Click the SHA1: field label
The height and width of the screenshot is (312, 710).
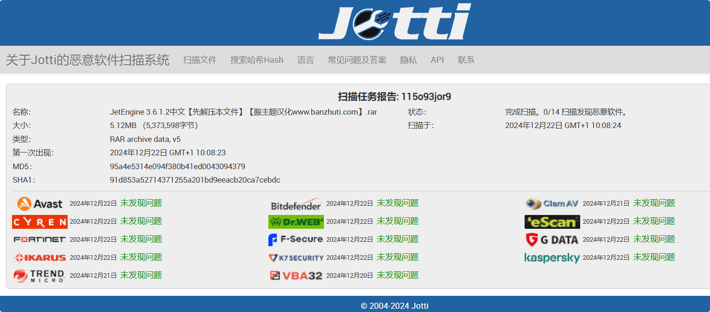(x=24, y=180)
